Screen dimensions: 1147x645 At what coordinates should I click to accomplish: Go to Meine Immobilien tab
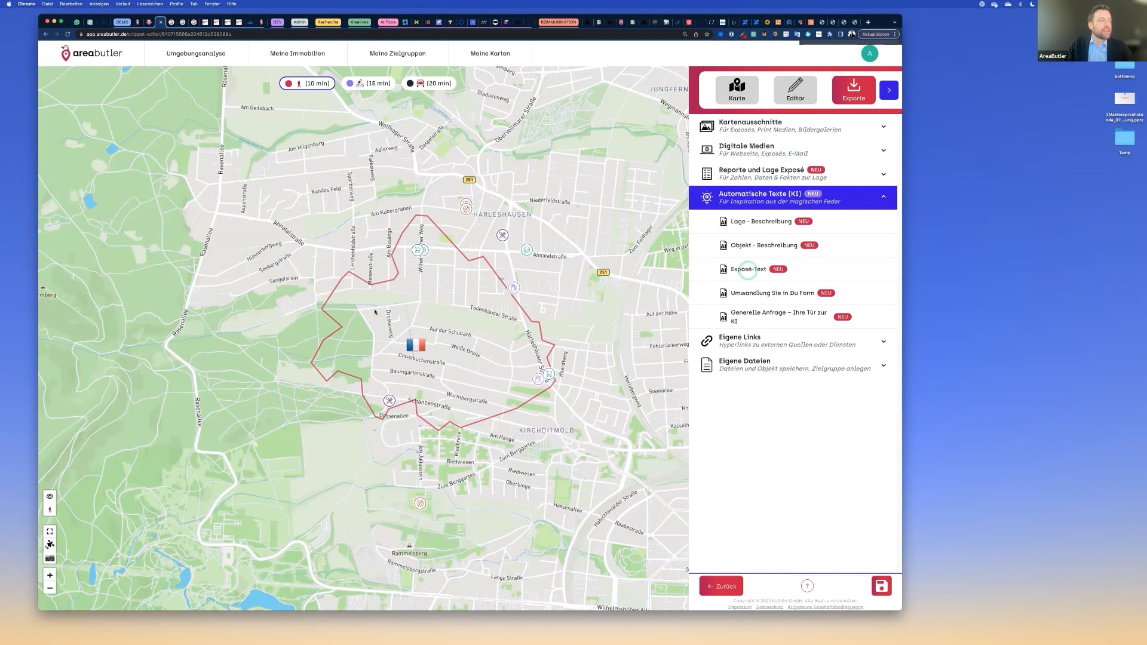(298, 54)
